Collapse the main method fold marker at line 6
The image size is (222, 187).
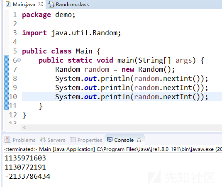click(x=19, y=60)
